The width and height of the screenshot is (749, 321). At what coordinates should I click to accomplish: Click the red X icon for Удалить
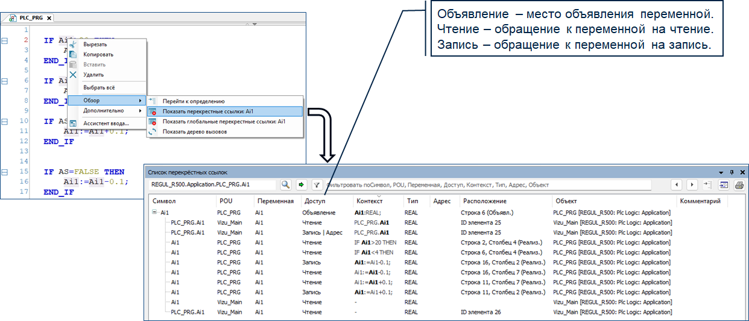click(73, 75)
